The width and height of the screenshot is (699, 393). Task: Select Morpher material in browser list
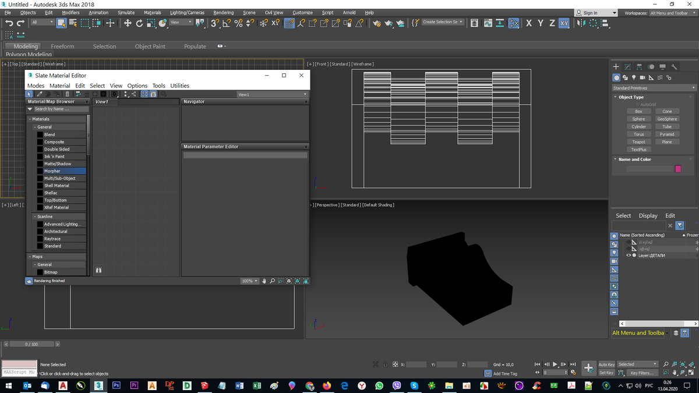(61, 171)
